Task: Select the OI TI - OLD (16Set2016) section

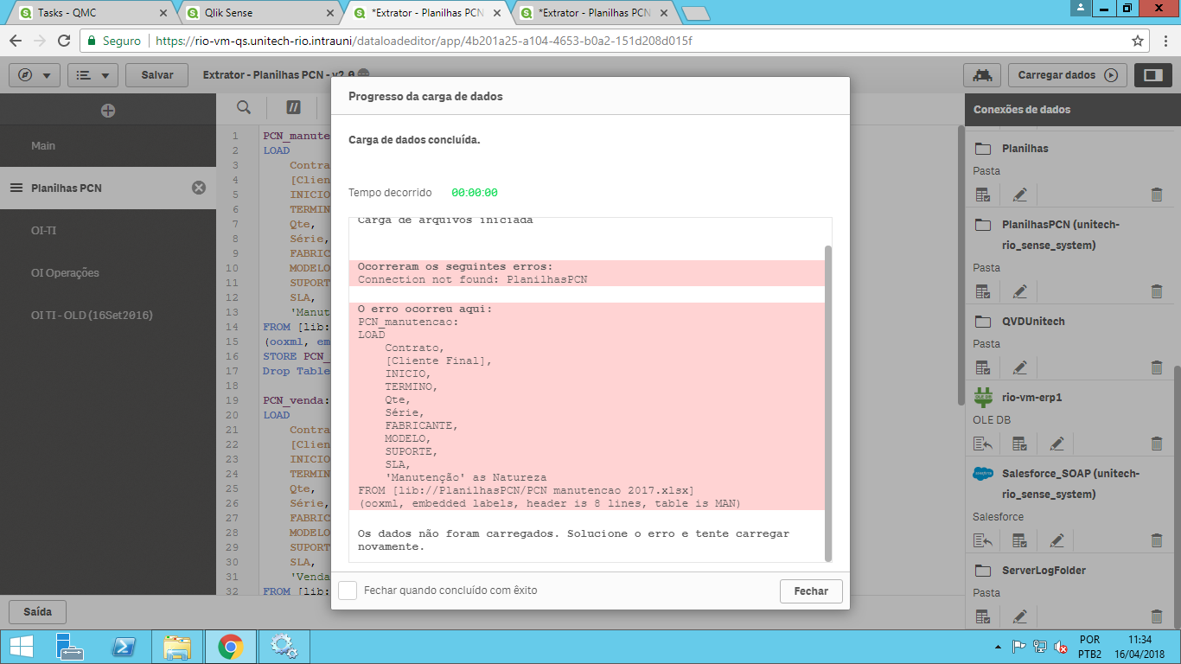Action: (108, 315)
